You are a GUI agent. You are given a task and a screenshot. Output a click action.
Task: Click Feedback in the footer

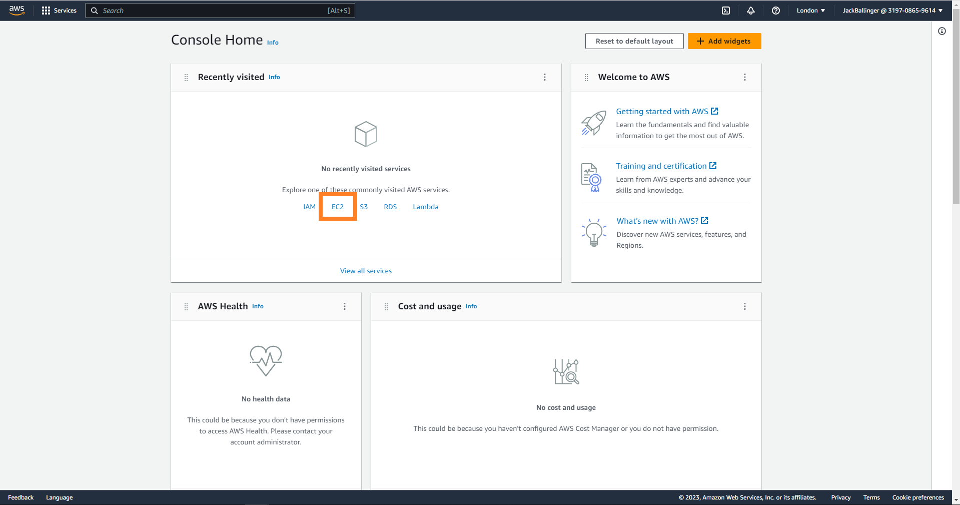[21, 497]
